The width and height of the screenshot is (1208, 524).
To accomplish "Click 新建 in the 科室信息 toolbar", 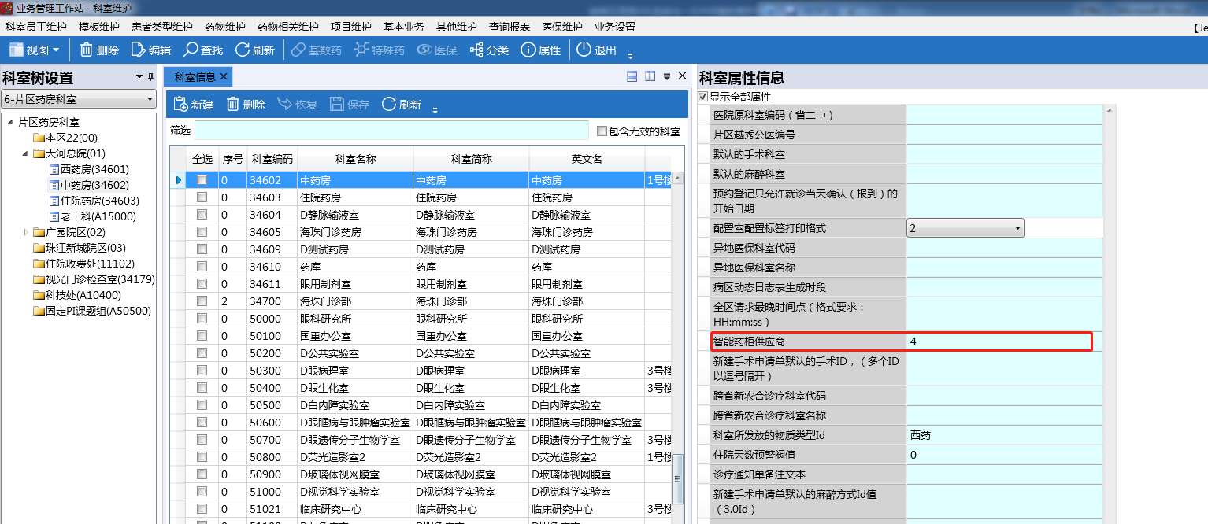I will point(193,105).
